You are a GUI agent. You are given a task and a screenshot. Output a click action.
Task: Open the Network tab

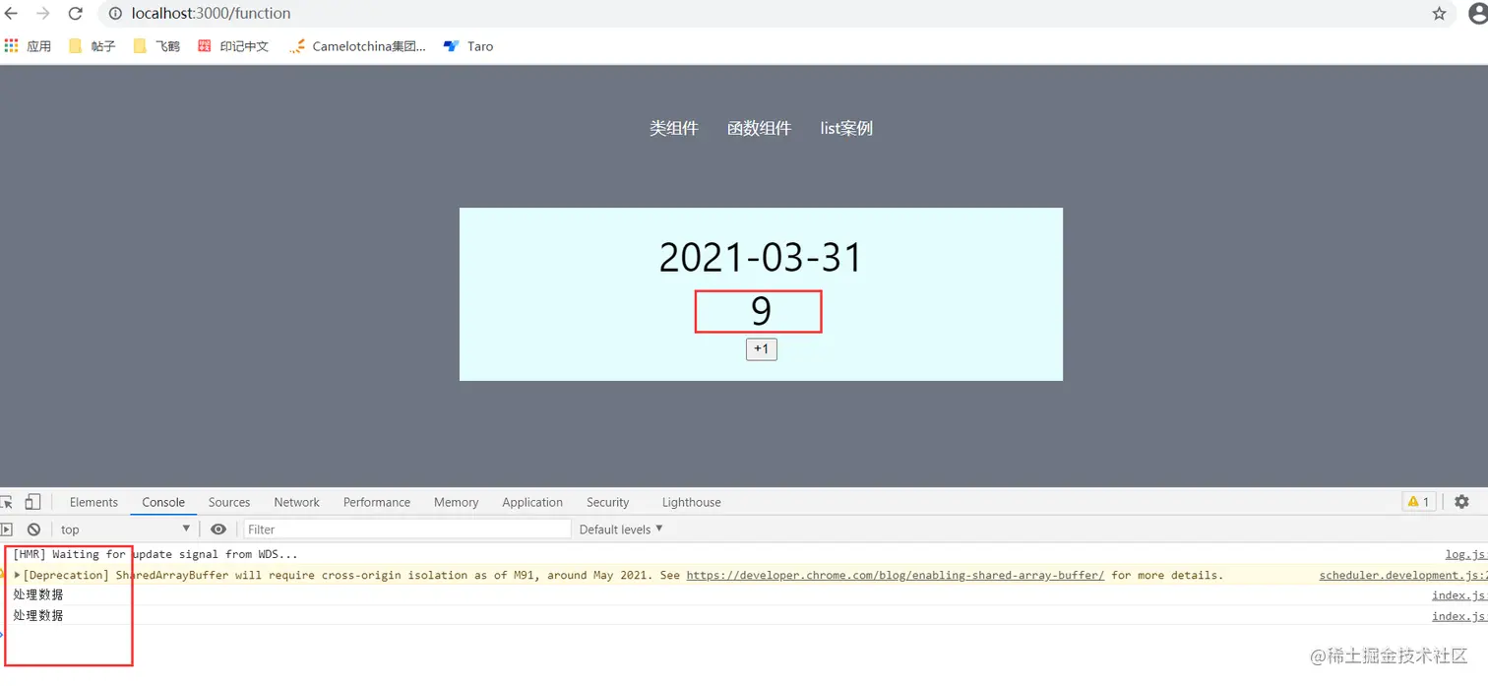click(296, 502)
